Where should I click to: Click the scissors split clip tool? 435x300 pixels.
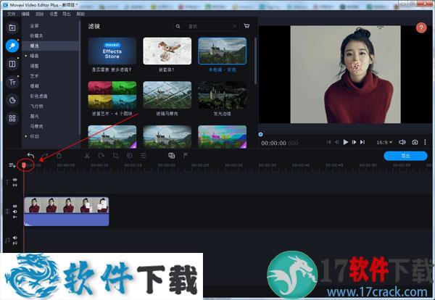tap(87, 155)
